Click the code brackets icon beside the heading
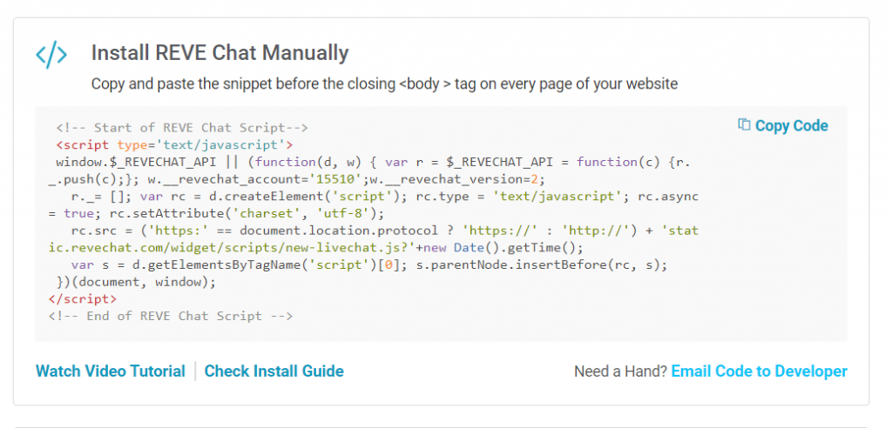 pyautogui.click(x=51, y=54)
